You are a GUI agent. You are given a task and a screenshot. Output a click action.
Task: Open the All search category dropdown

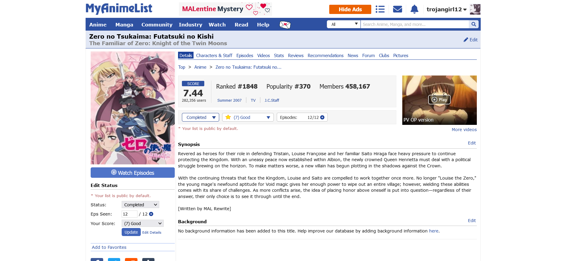pyautogui.click(x=344, y=24)
